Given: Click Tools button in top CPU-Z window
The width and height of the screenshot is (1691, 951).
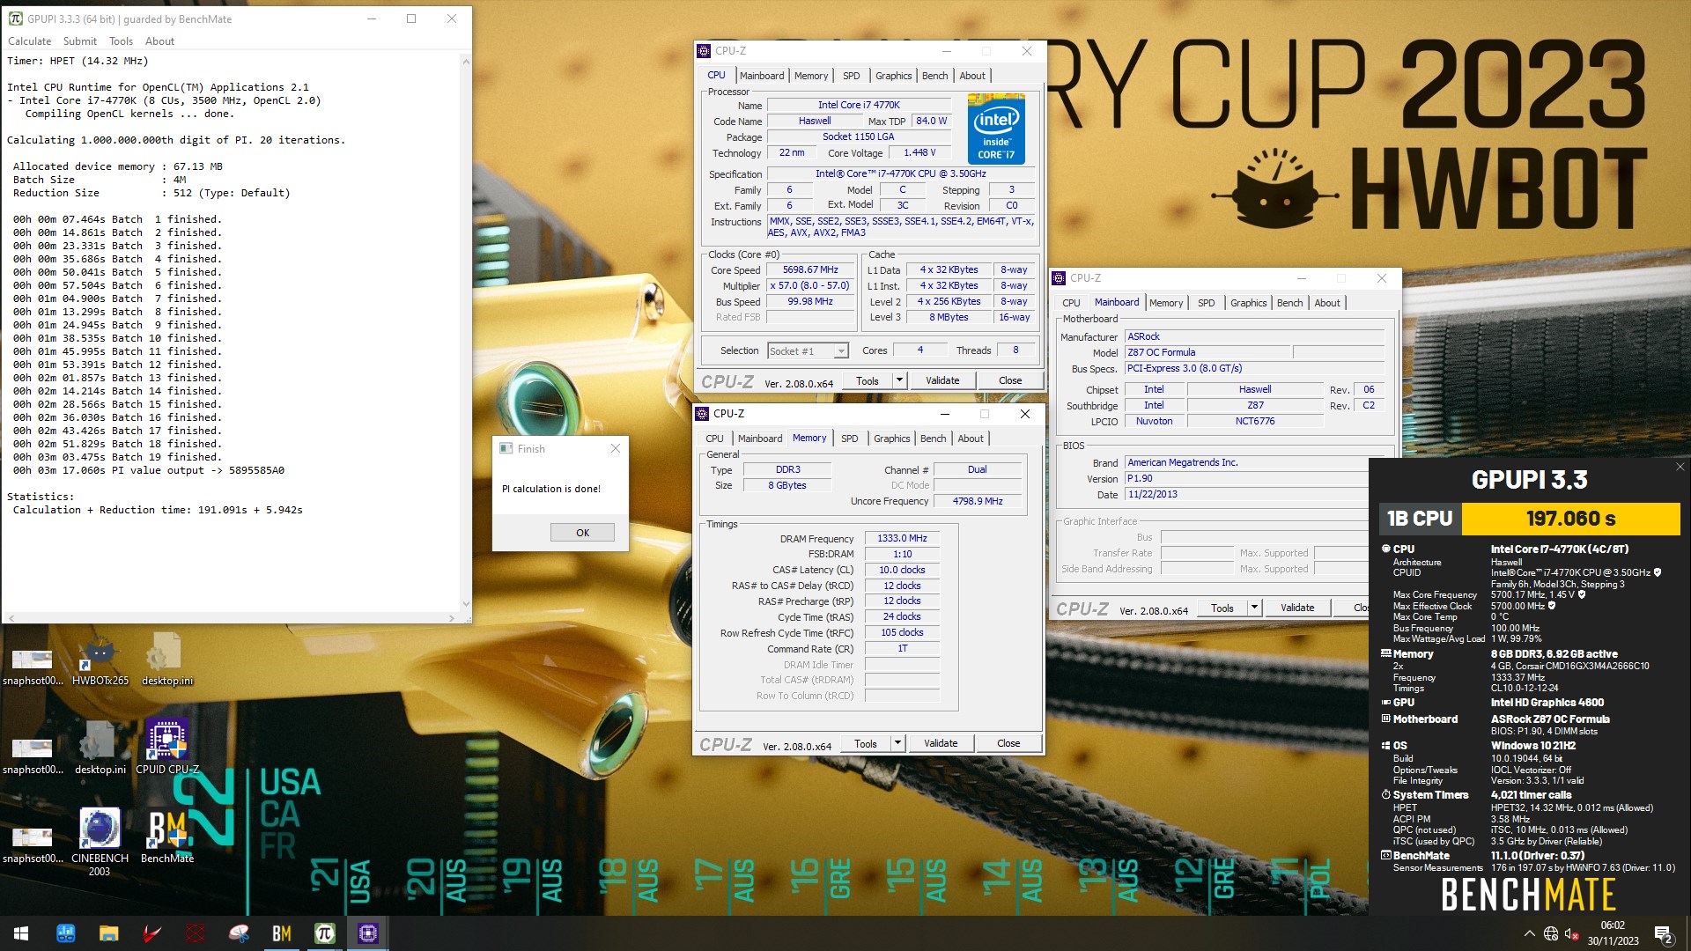Looking at the screenshot, I should pos(868,380).
